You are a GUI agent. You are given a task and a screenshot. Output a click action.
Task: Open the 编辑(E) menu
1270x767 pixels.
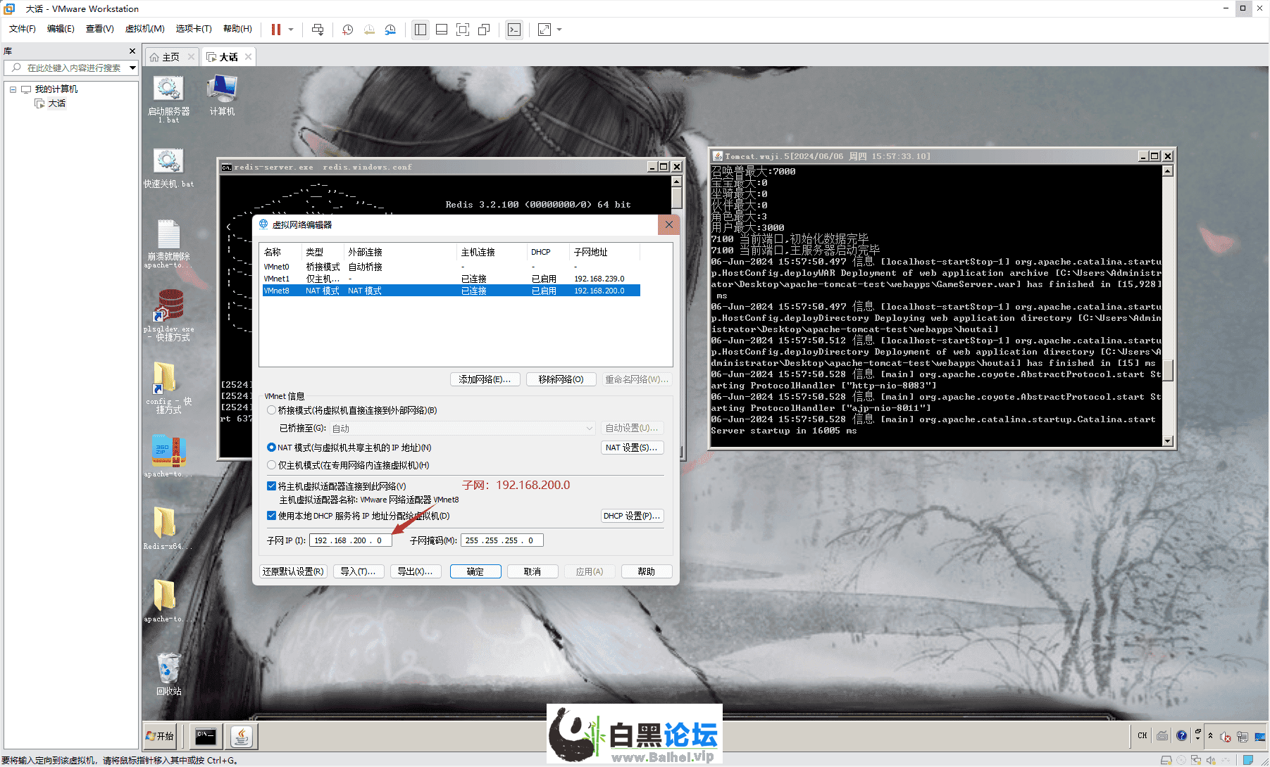click(61, 29)
